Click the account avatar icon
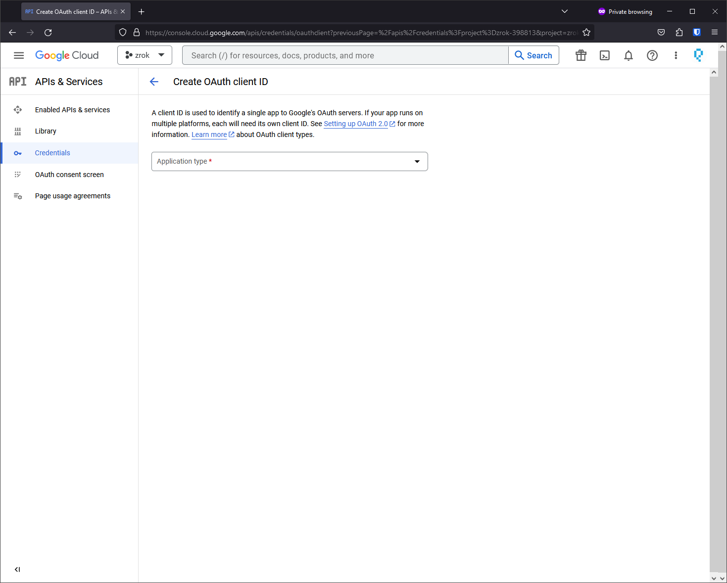 pos(698,55)
